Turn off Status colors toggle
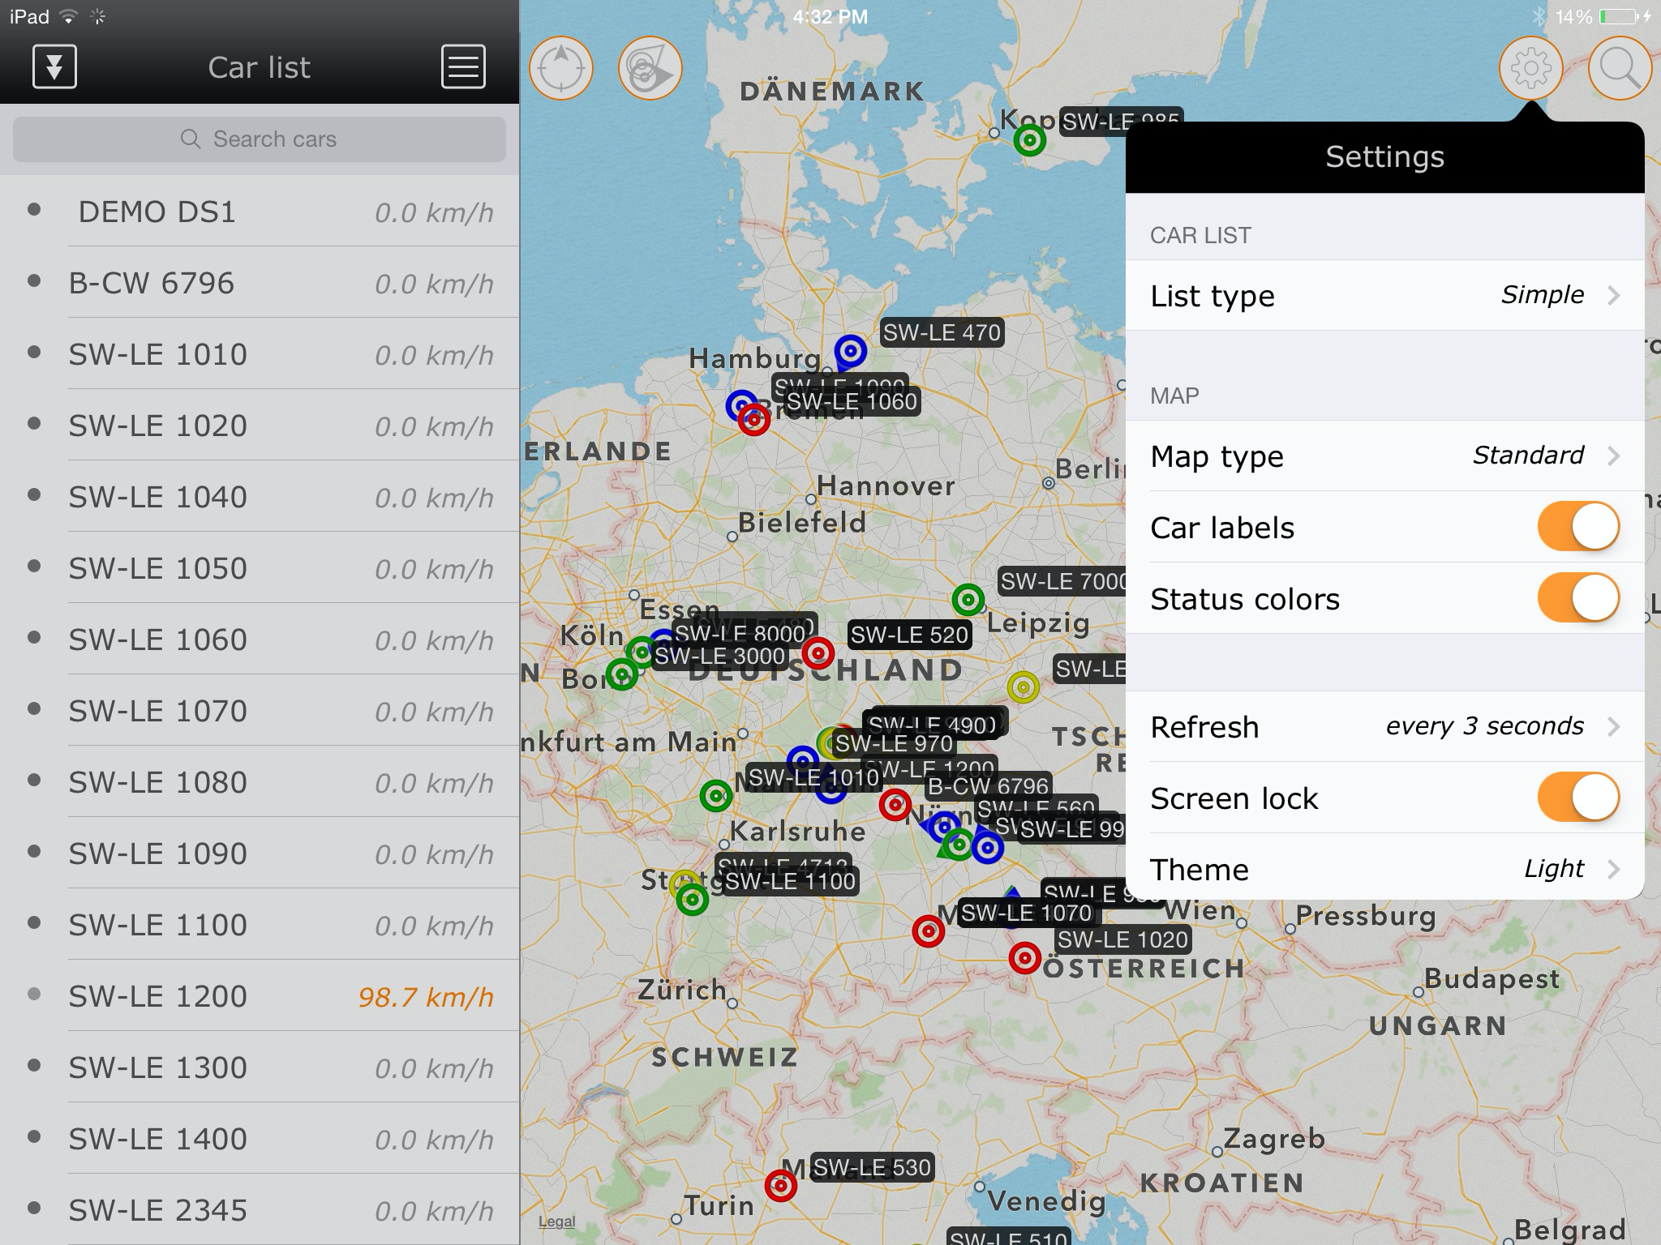Screen dimensions: 1661x1245 coord(1577,598)
